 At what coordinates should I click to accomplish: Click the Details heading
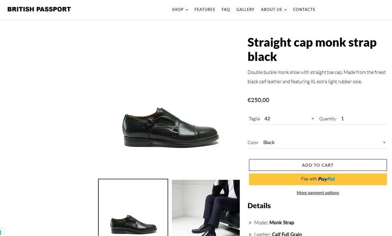pyautogui.click(x=259, y=205)
